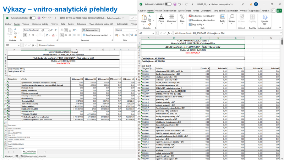Click Zalamovat text button
The image size is (284, 160).
[x=91, y=30]
